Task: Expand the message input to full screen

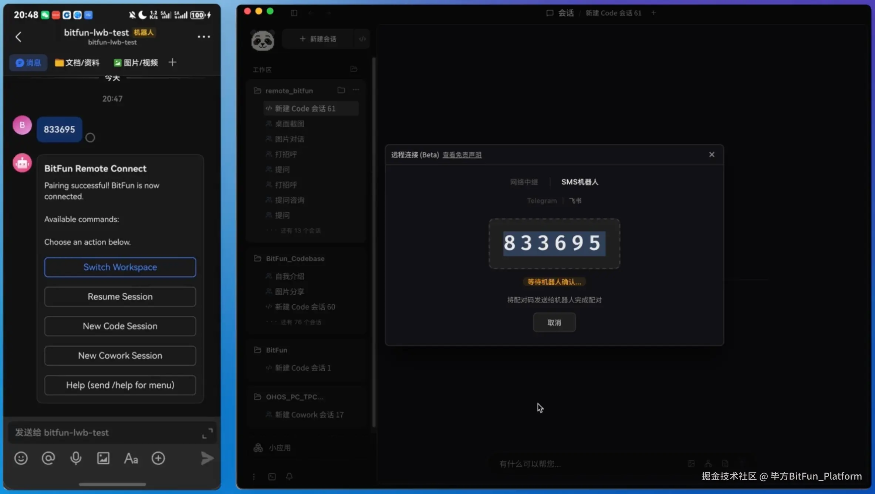Action: (x=207, y=433)
